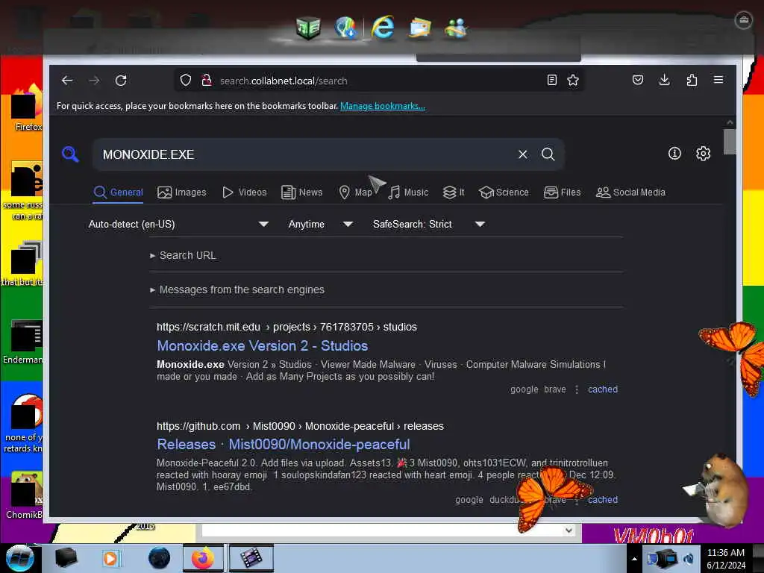Open Monoxide.exe Version 2 - Studios result
The image size is (764, 573).
click(262, 346)
